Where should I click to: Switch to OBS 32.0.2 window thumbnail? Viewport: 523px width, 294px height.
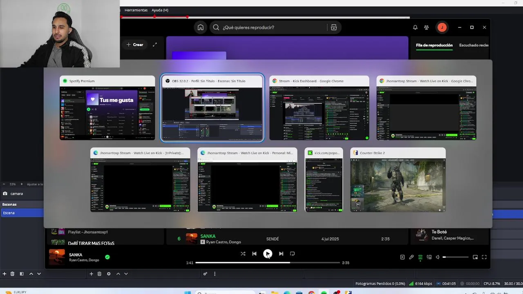coord(212,108)
